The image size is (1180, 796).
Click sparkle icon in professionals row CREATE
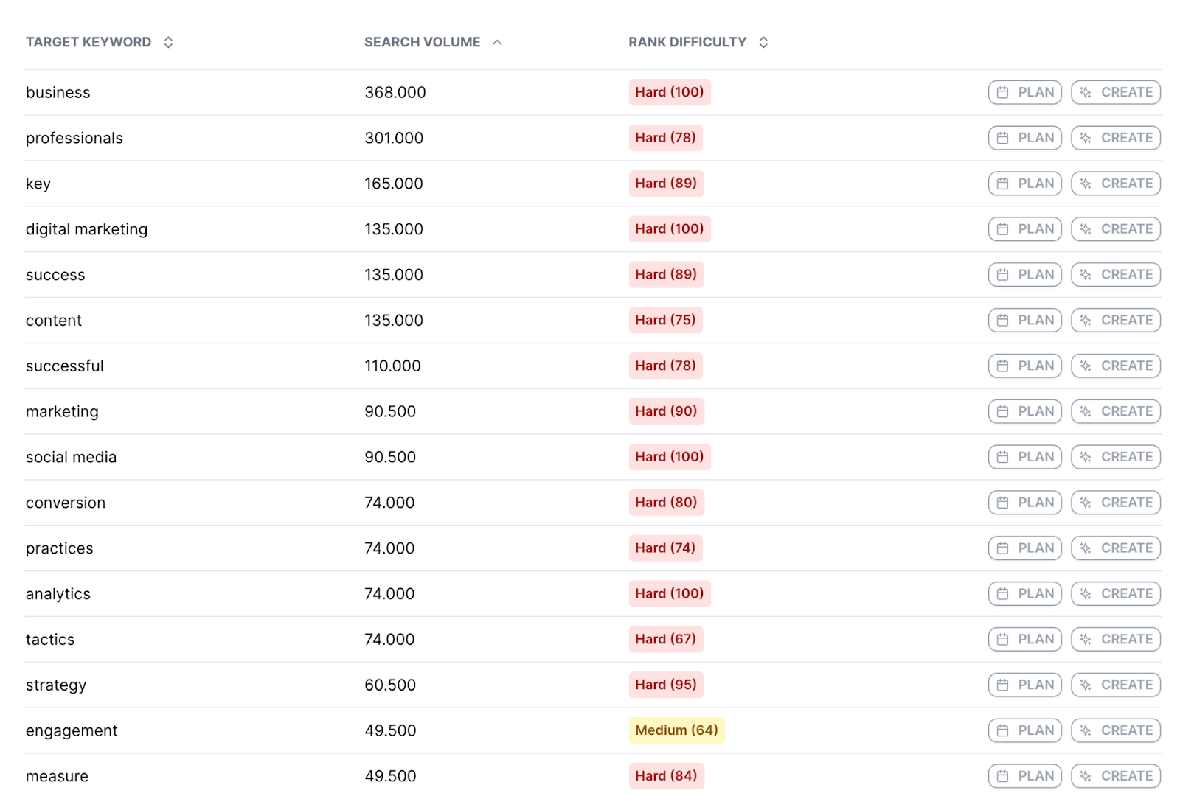click(x=1085, y=138)
